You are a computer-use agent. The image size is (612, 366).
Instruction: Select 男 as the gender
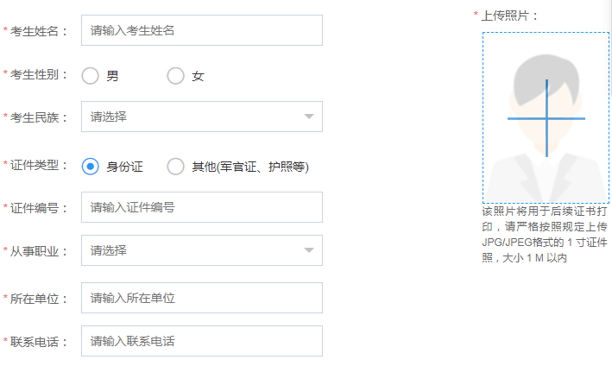(x=91, y=76)
